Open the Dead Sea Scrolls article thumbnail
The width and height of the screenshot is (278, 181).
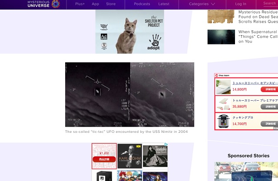221,16
